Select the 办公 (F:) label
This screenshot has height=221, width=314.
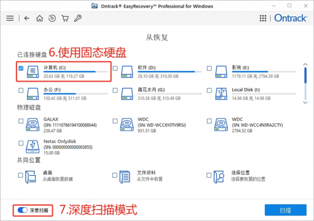pos(52,90)
